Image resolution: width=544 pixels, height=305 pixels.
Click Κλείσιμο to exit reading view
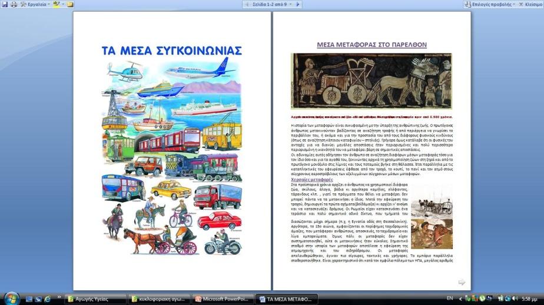point(531,5)
